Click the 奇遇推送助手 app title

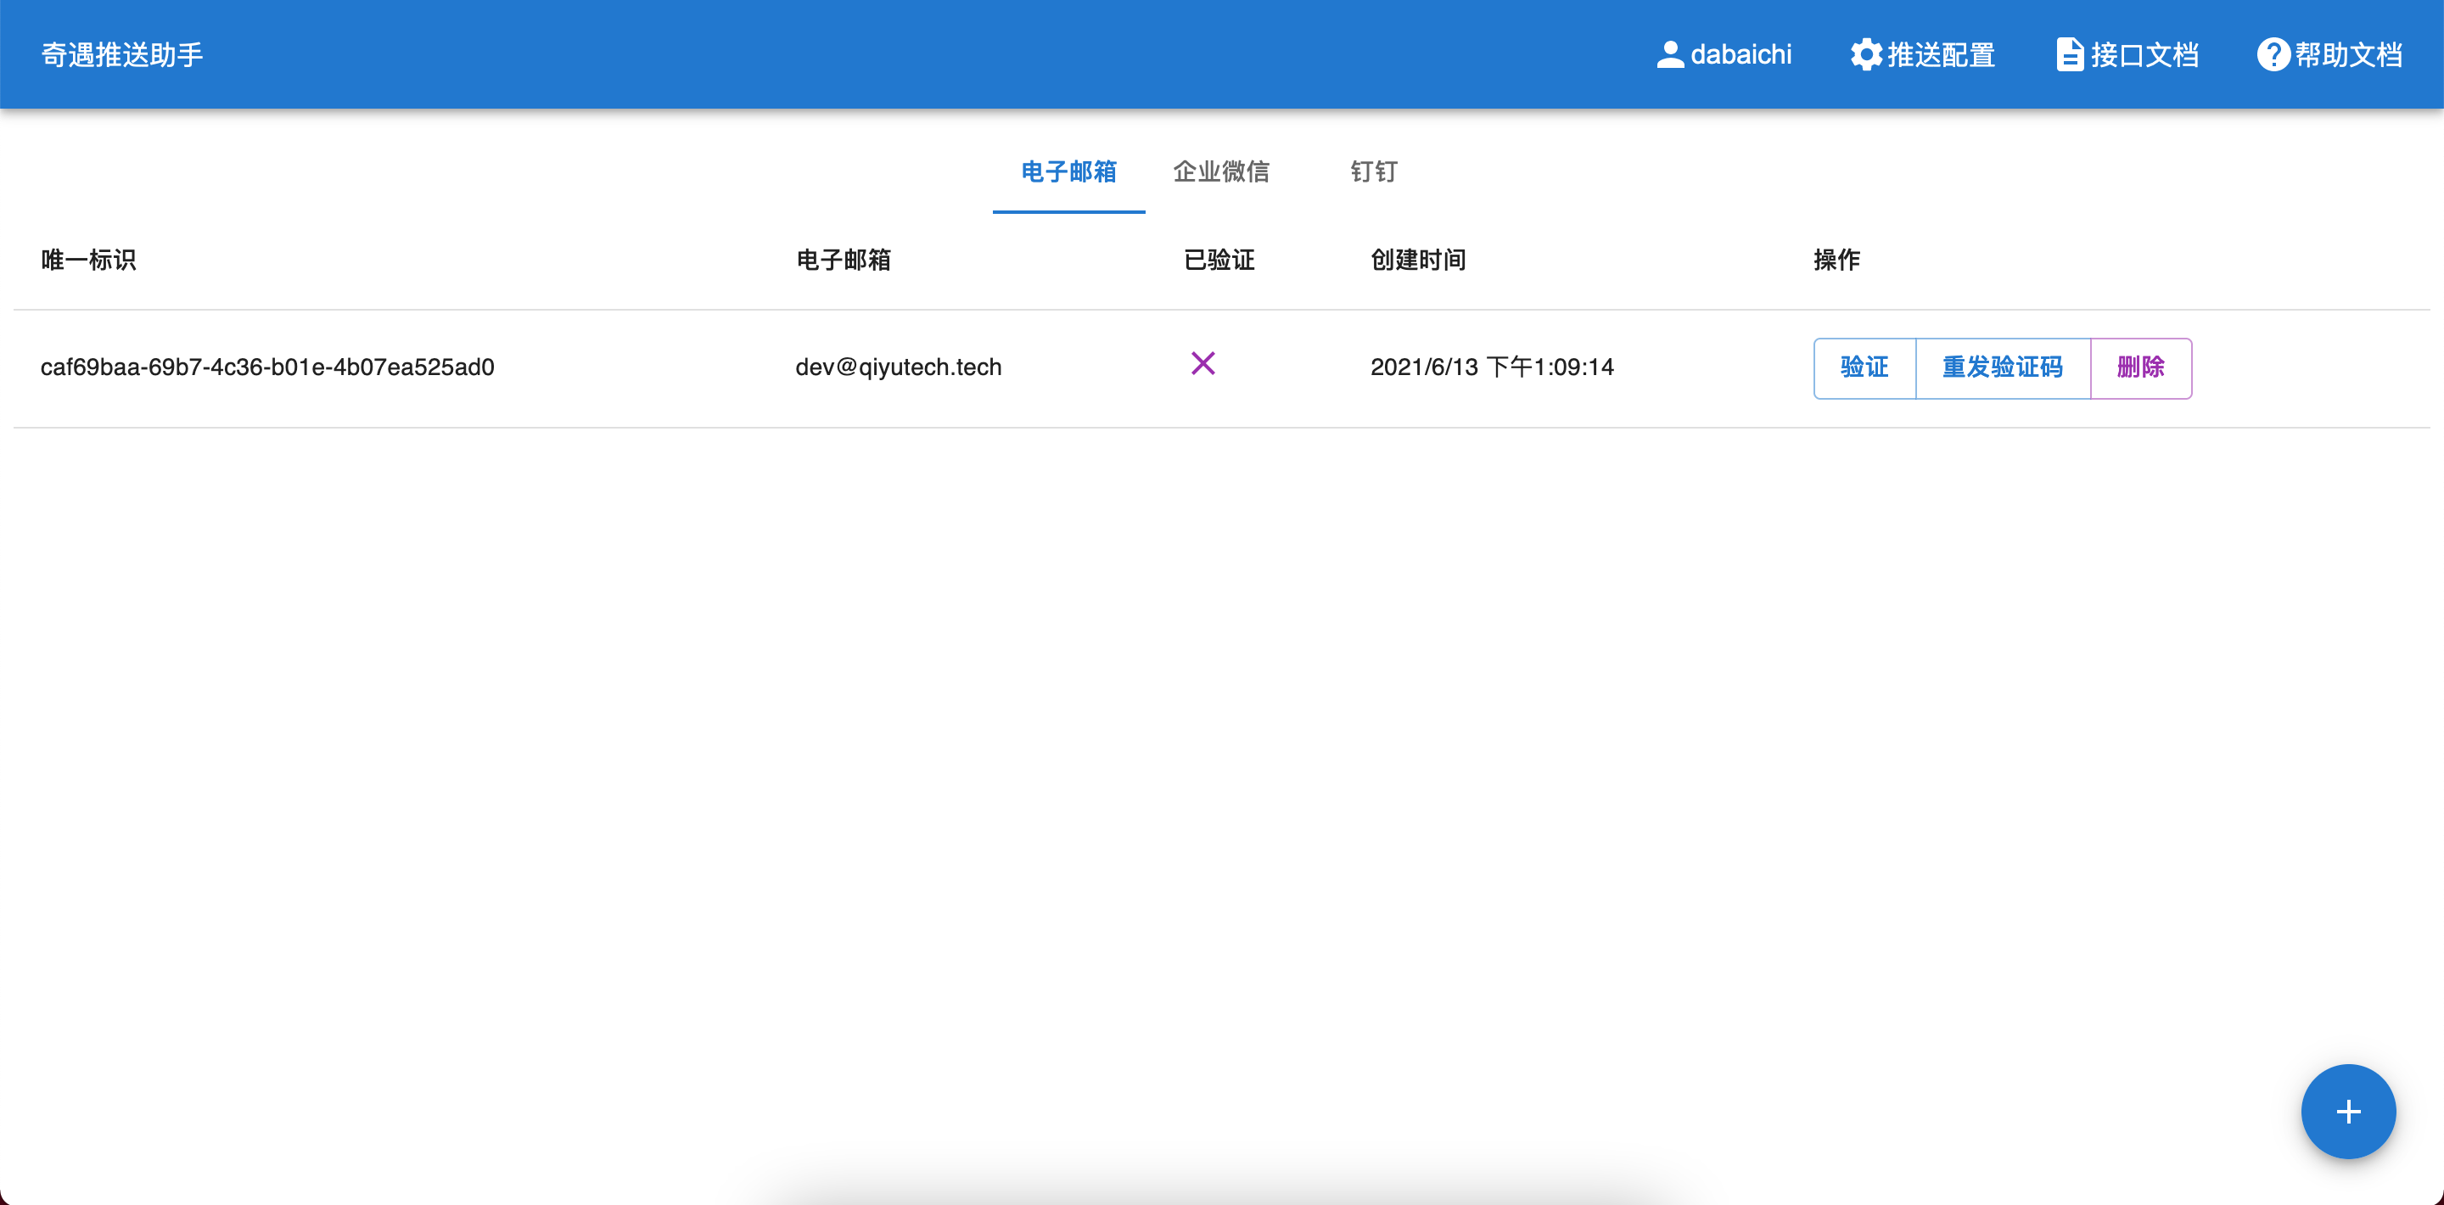(x=122, y=55)
